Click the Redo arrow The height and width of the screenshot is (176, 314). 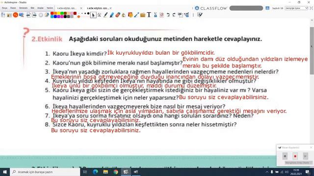pyautogui.click(x=174, y=15)
